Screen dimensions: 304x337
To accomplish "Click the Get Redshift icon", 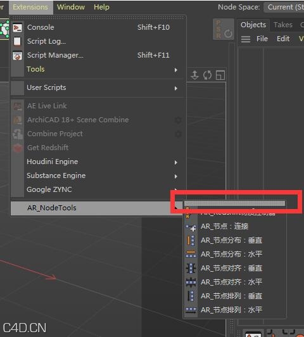I will [x=17, y=148].
